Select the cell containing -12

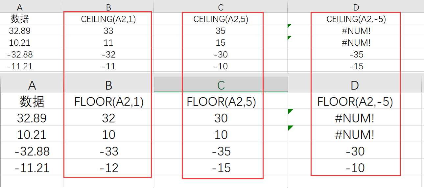(x=109, y=168)
